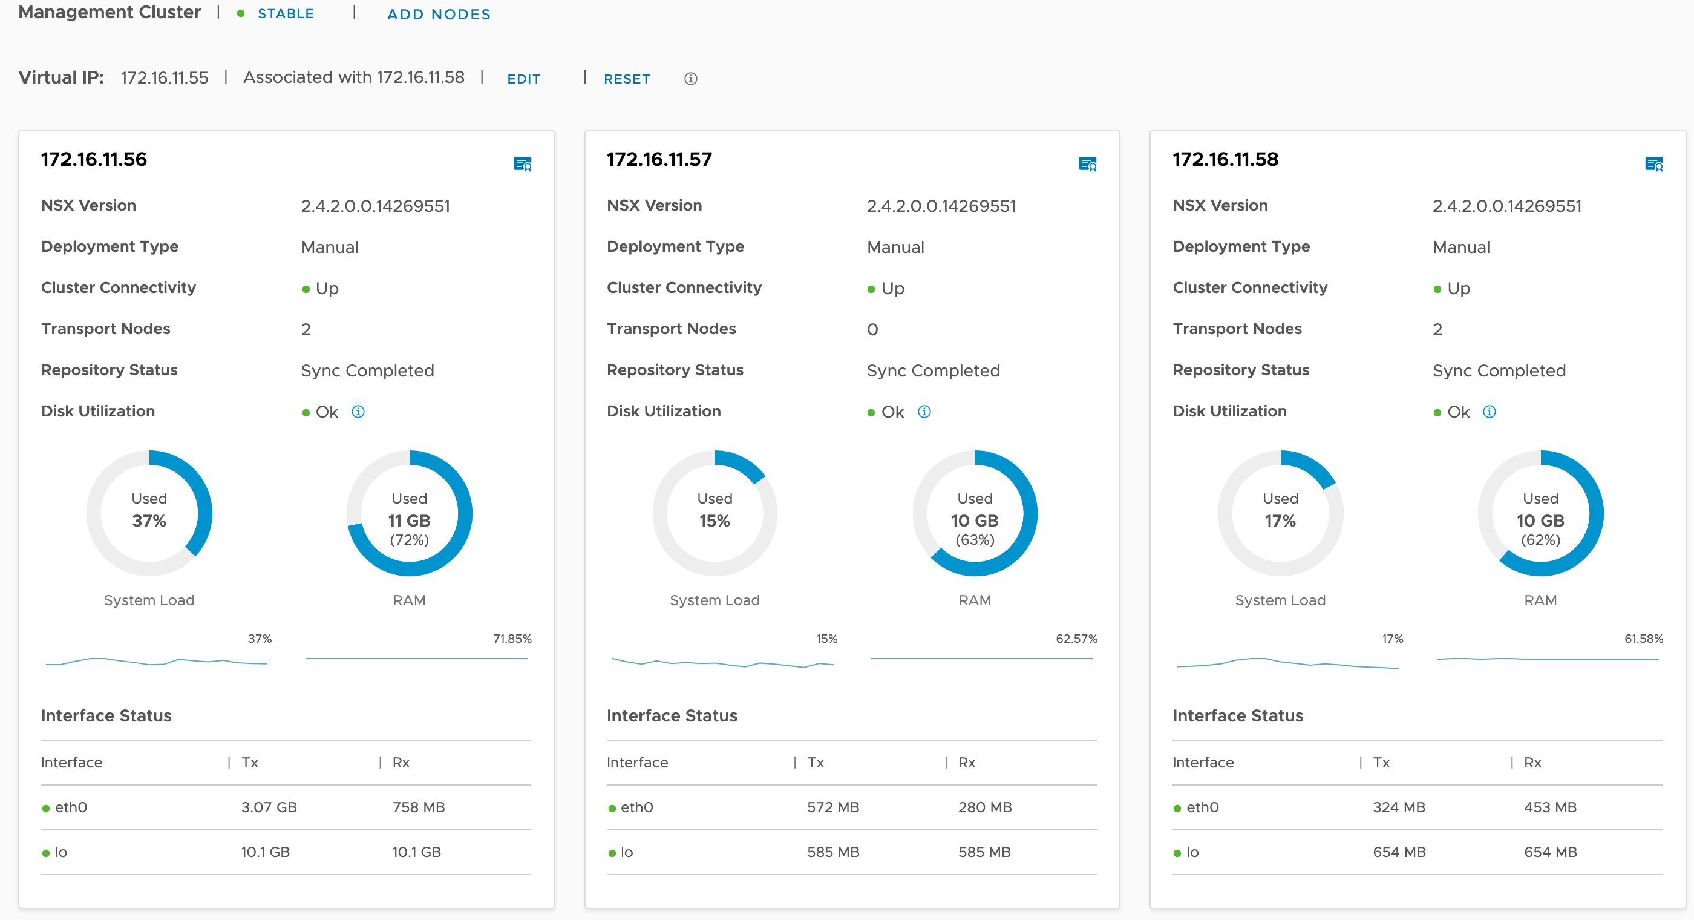This screenshot has height=920, width=1694.
Task: Click RAM 11 GB usage donut chart
Action: click(409, 513)
